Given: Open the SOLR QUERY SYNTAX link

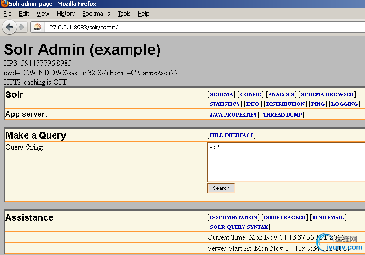Looking at the screenshot, I should (x=239, y=227).
